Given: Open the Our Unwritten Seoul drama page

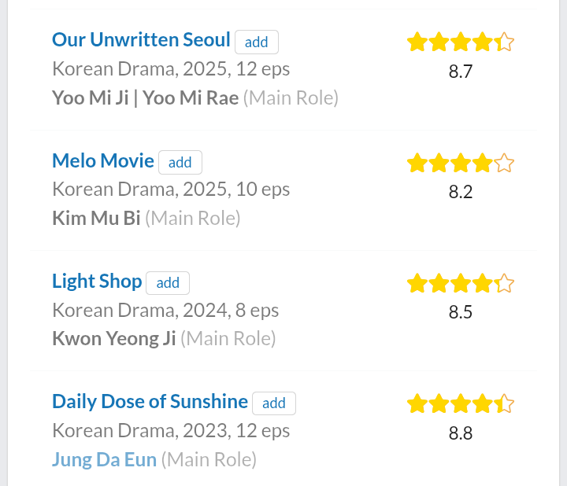Looking at the screenshot, I should pos(141,39).
